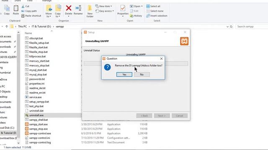This screenshot has width=268, height=150.
Task: Click Invert selection in ribbon
Action: [157, 16]
